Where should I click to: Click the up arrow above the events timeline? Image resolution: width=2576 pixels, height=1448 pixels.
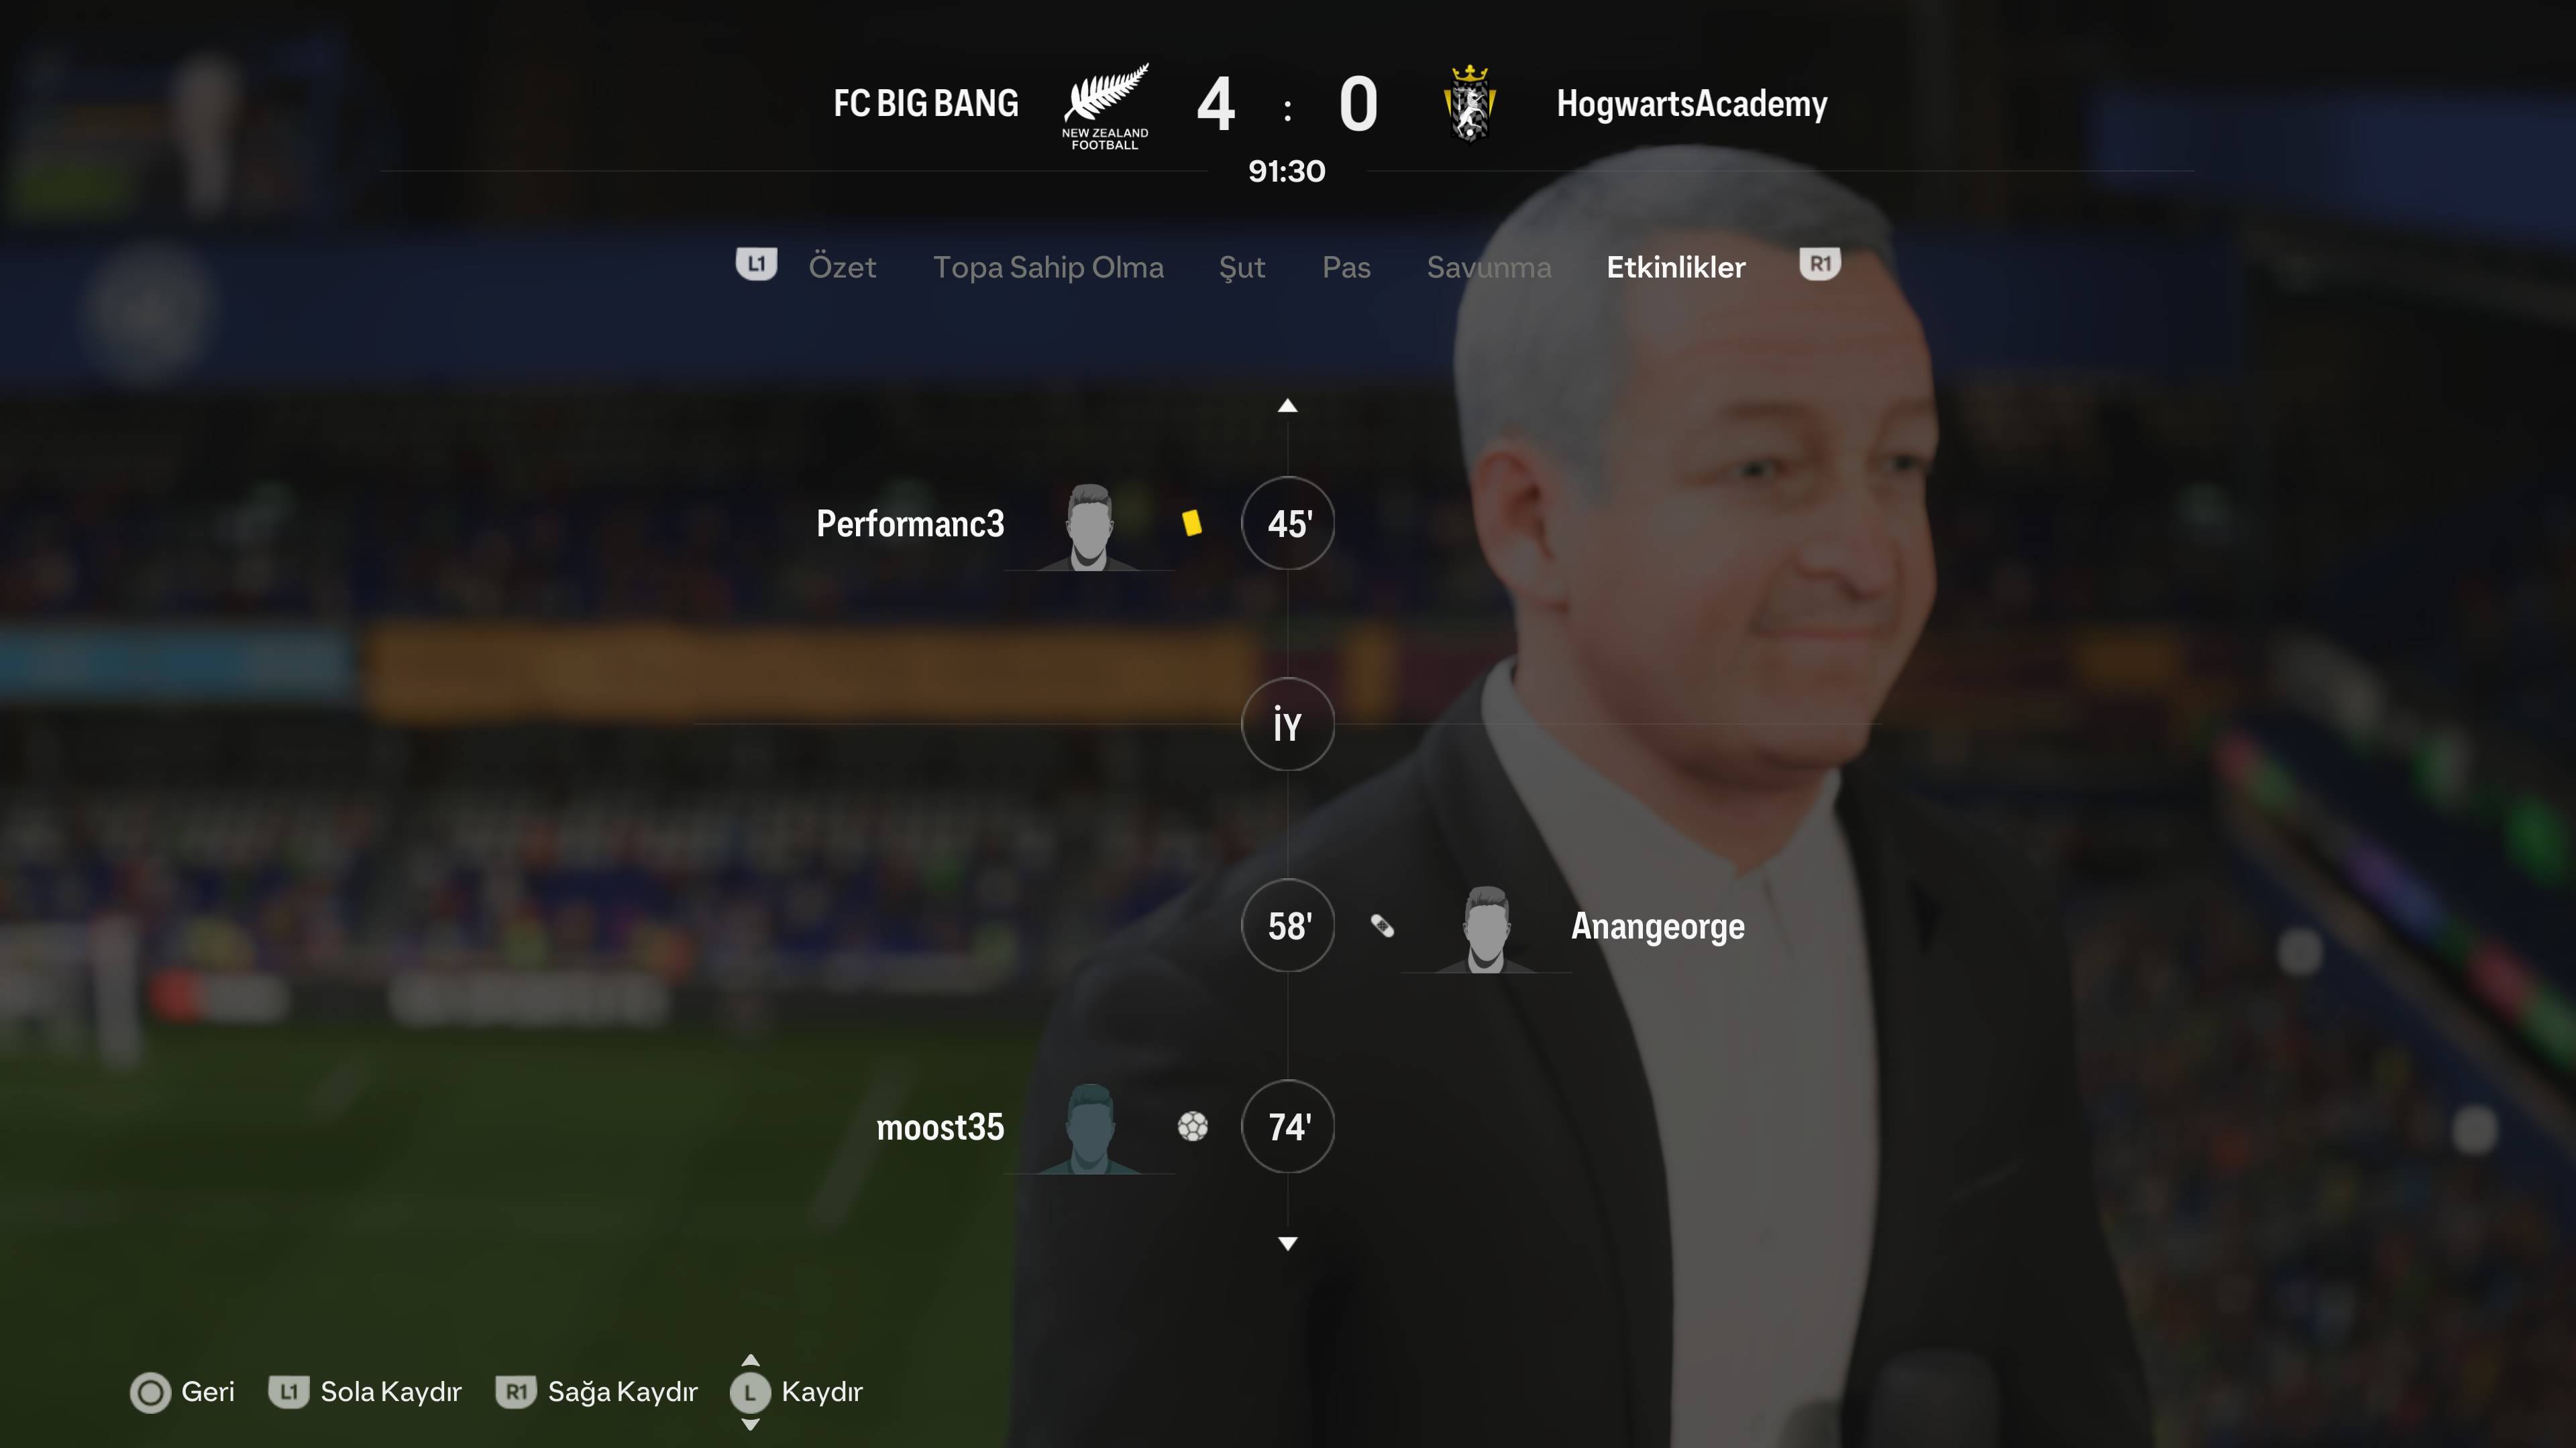click(x=1288, y=406)
